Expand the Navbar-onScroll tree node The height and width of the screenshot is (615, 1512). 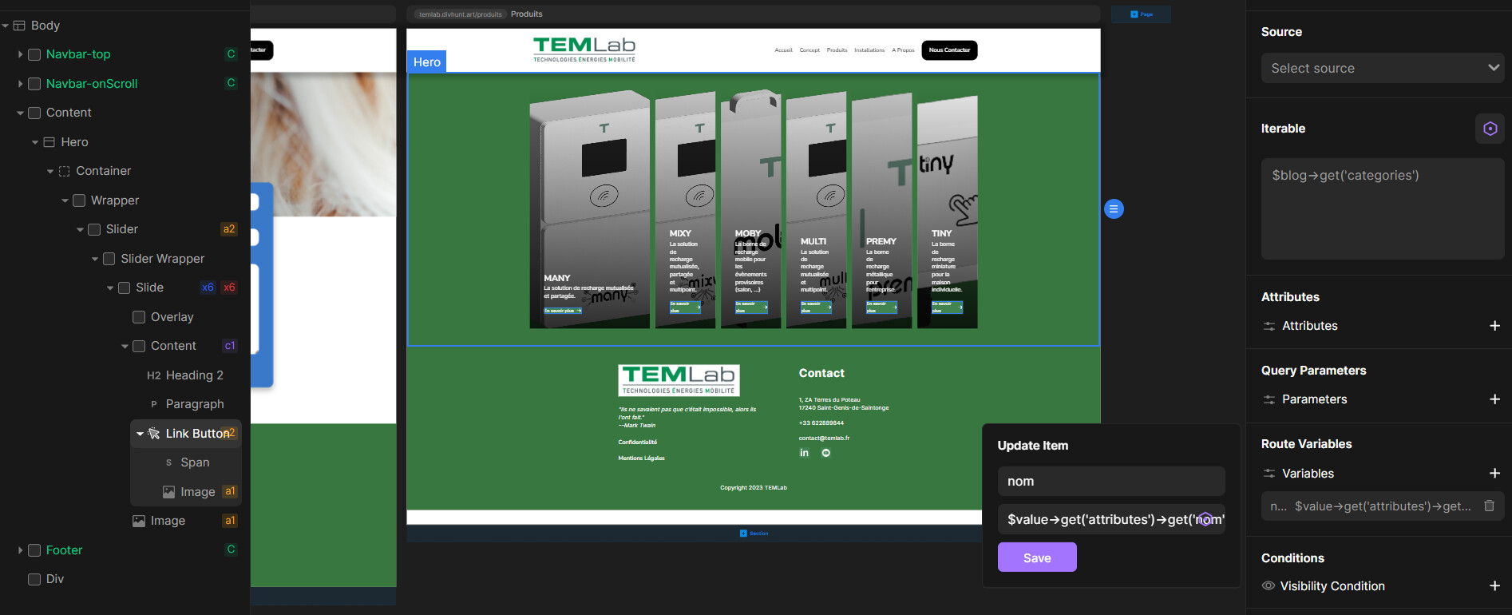(x=20, y=84)
